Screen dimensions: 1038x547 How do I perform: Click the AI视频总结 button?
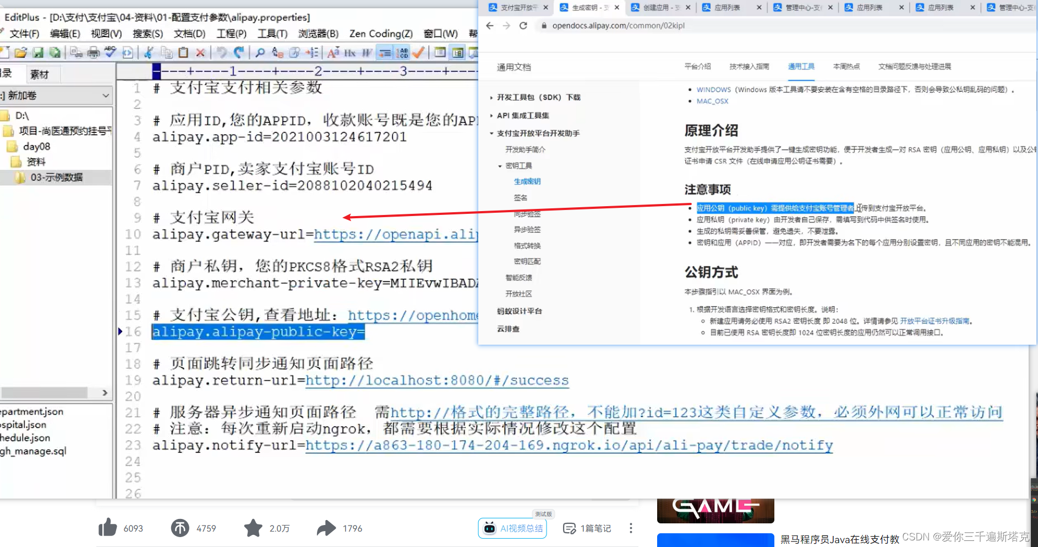pyautogui.click(x=512, y=528)
